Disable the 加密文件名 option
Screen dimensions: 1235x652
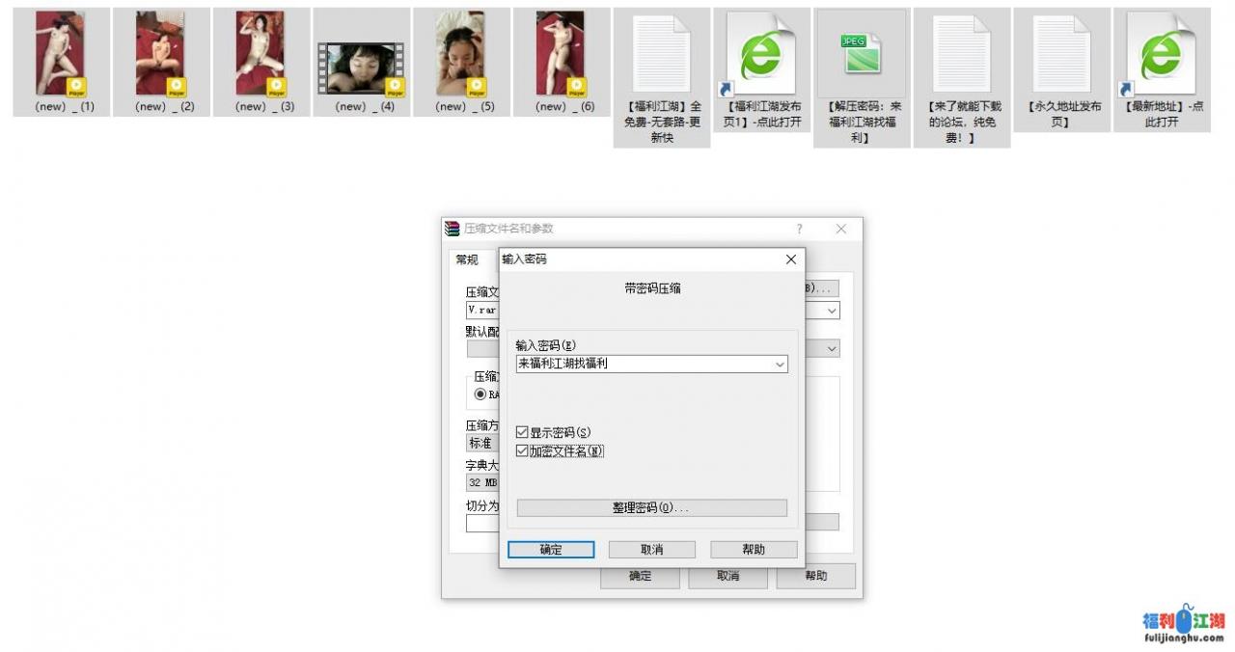[522, 449]
